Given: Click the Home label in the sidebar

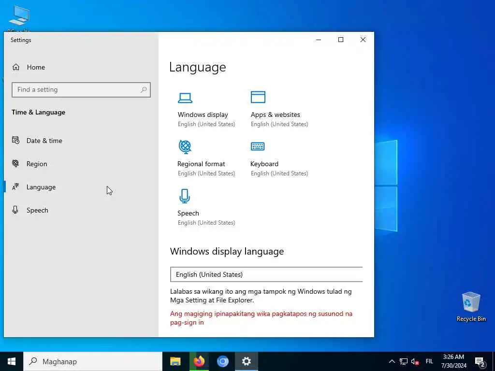Looking at the screenshot, I should [x=36, y=67].
